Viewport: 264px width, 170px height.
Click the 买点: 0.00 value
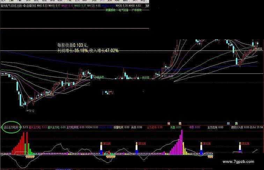coord(137,127)
